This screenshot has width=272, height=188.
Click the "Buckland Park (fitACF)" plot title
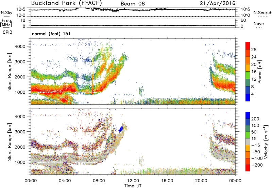tap(66, 3)
